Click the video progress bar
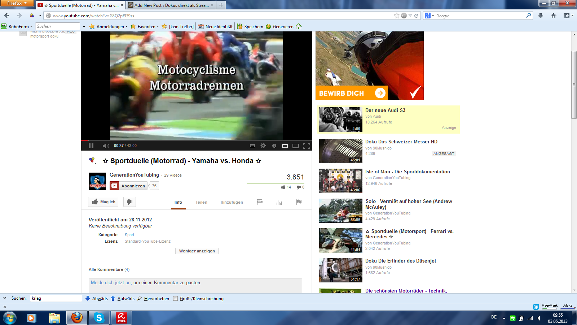577x325 pixels. [x=197, y=140]
